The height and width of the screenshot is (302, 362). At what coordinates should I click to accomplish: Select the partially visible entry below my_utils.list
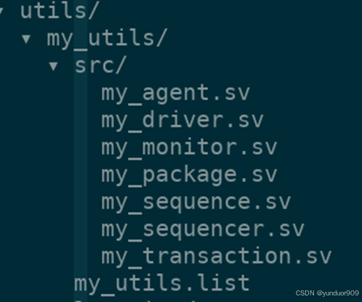[x=136, y=301]
